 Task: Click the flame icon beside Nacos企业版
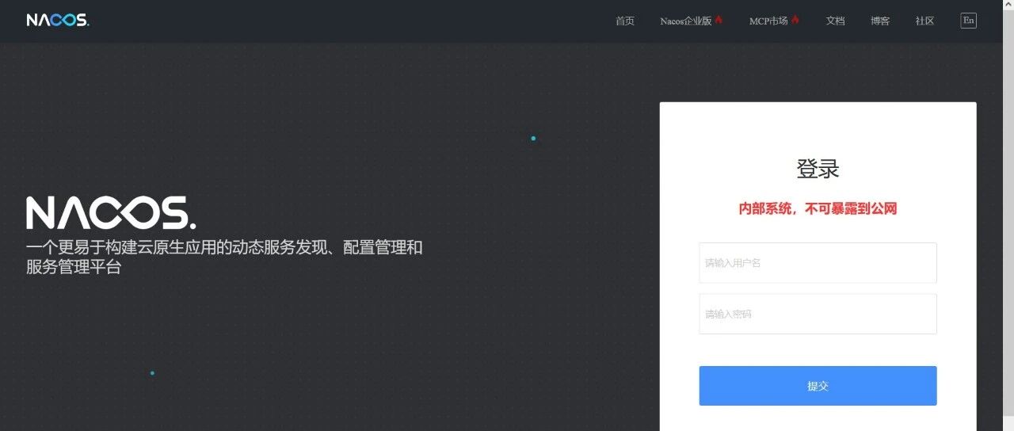pos(719,20)
